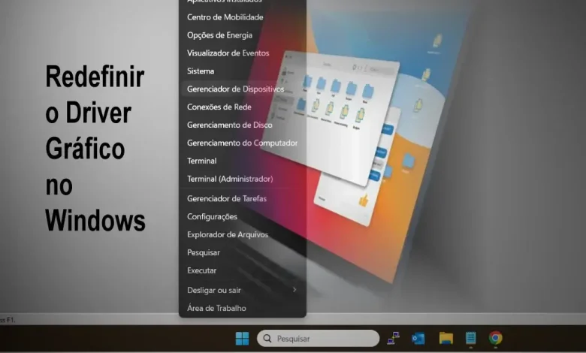The image size is (586, 353).
Task: Open Gerenciamento do Computador
Action: point(243,143)
